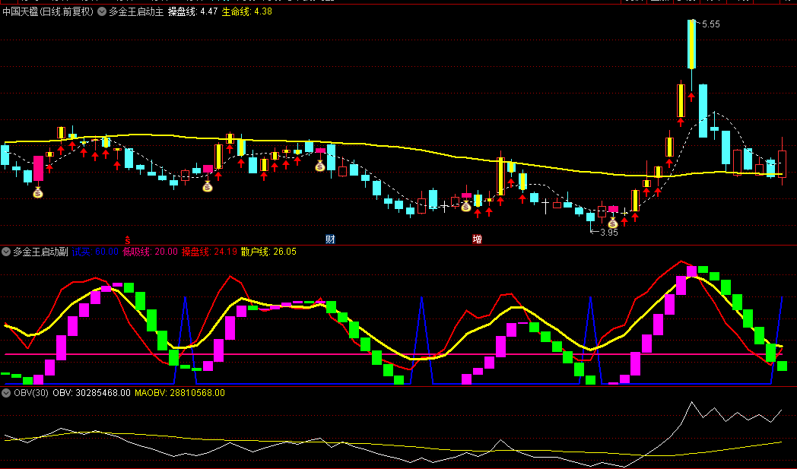Select the 散户线 26.05 legend label
Screen dimensions: 797x469
(x=268, y=252)
